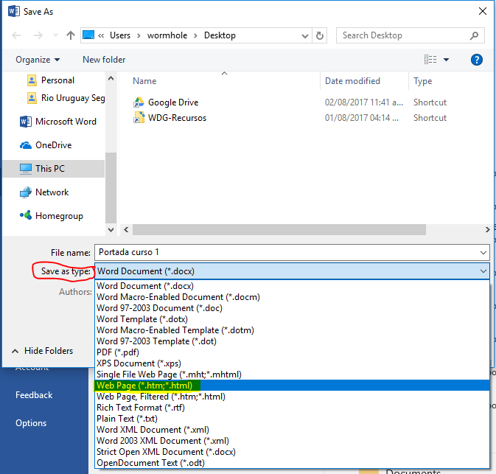Click the This PC monitor icon
This screenshot has height=474, width=496.
tap(26, 169)
